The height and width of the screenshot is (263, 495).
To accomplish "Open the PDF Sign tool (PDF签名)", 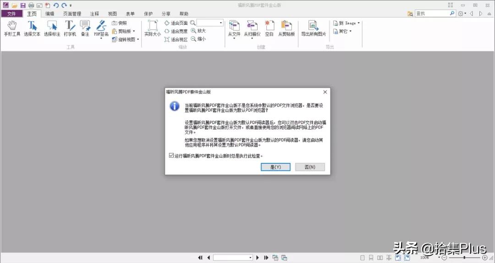I will 101,29.
